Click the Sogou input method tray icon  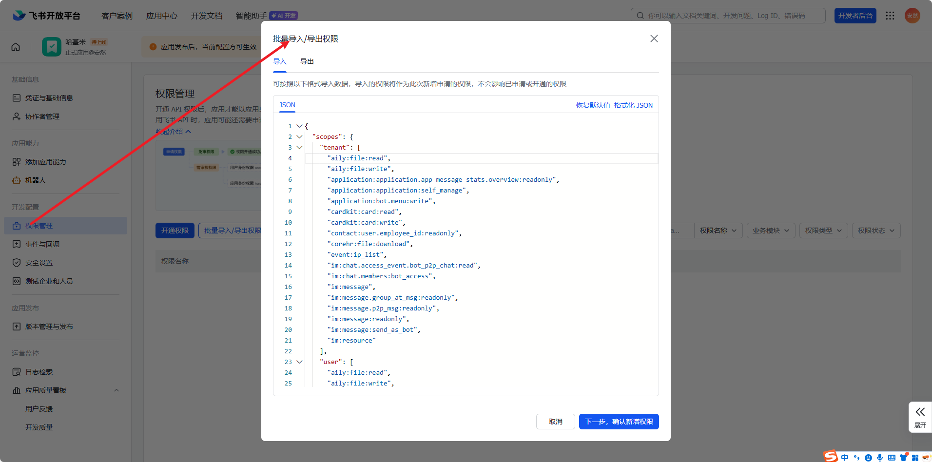pos(831,457)
